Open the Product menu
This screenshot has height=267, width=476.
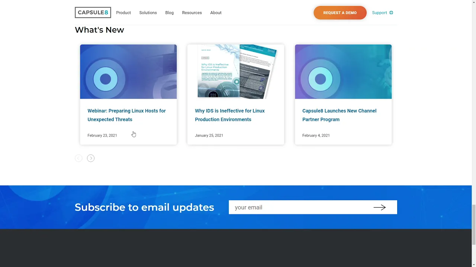point(123,13)
